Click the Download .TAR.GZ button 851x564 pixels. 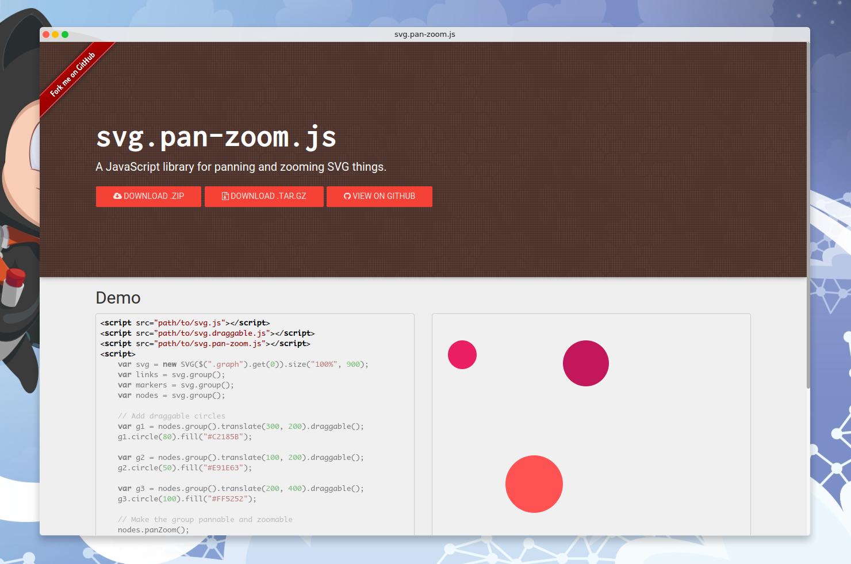(x=264, y=196)
